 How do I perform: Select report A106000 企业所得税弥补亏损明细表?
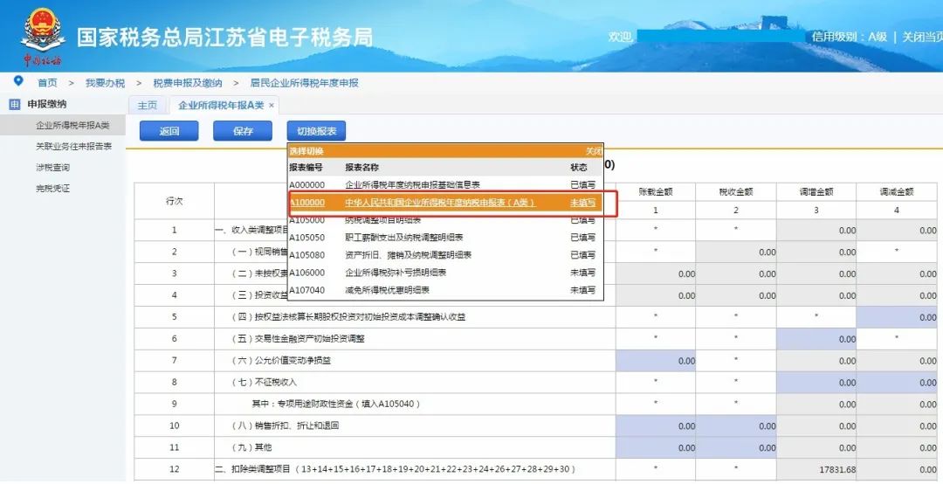click(x=445, y=273)
